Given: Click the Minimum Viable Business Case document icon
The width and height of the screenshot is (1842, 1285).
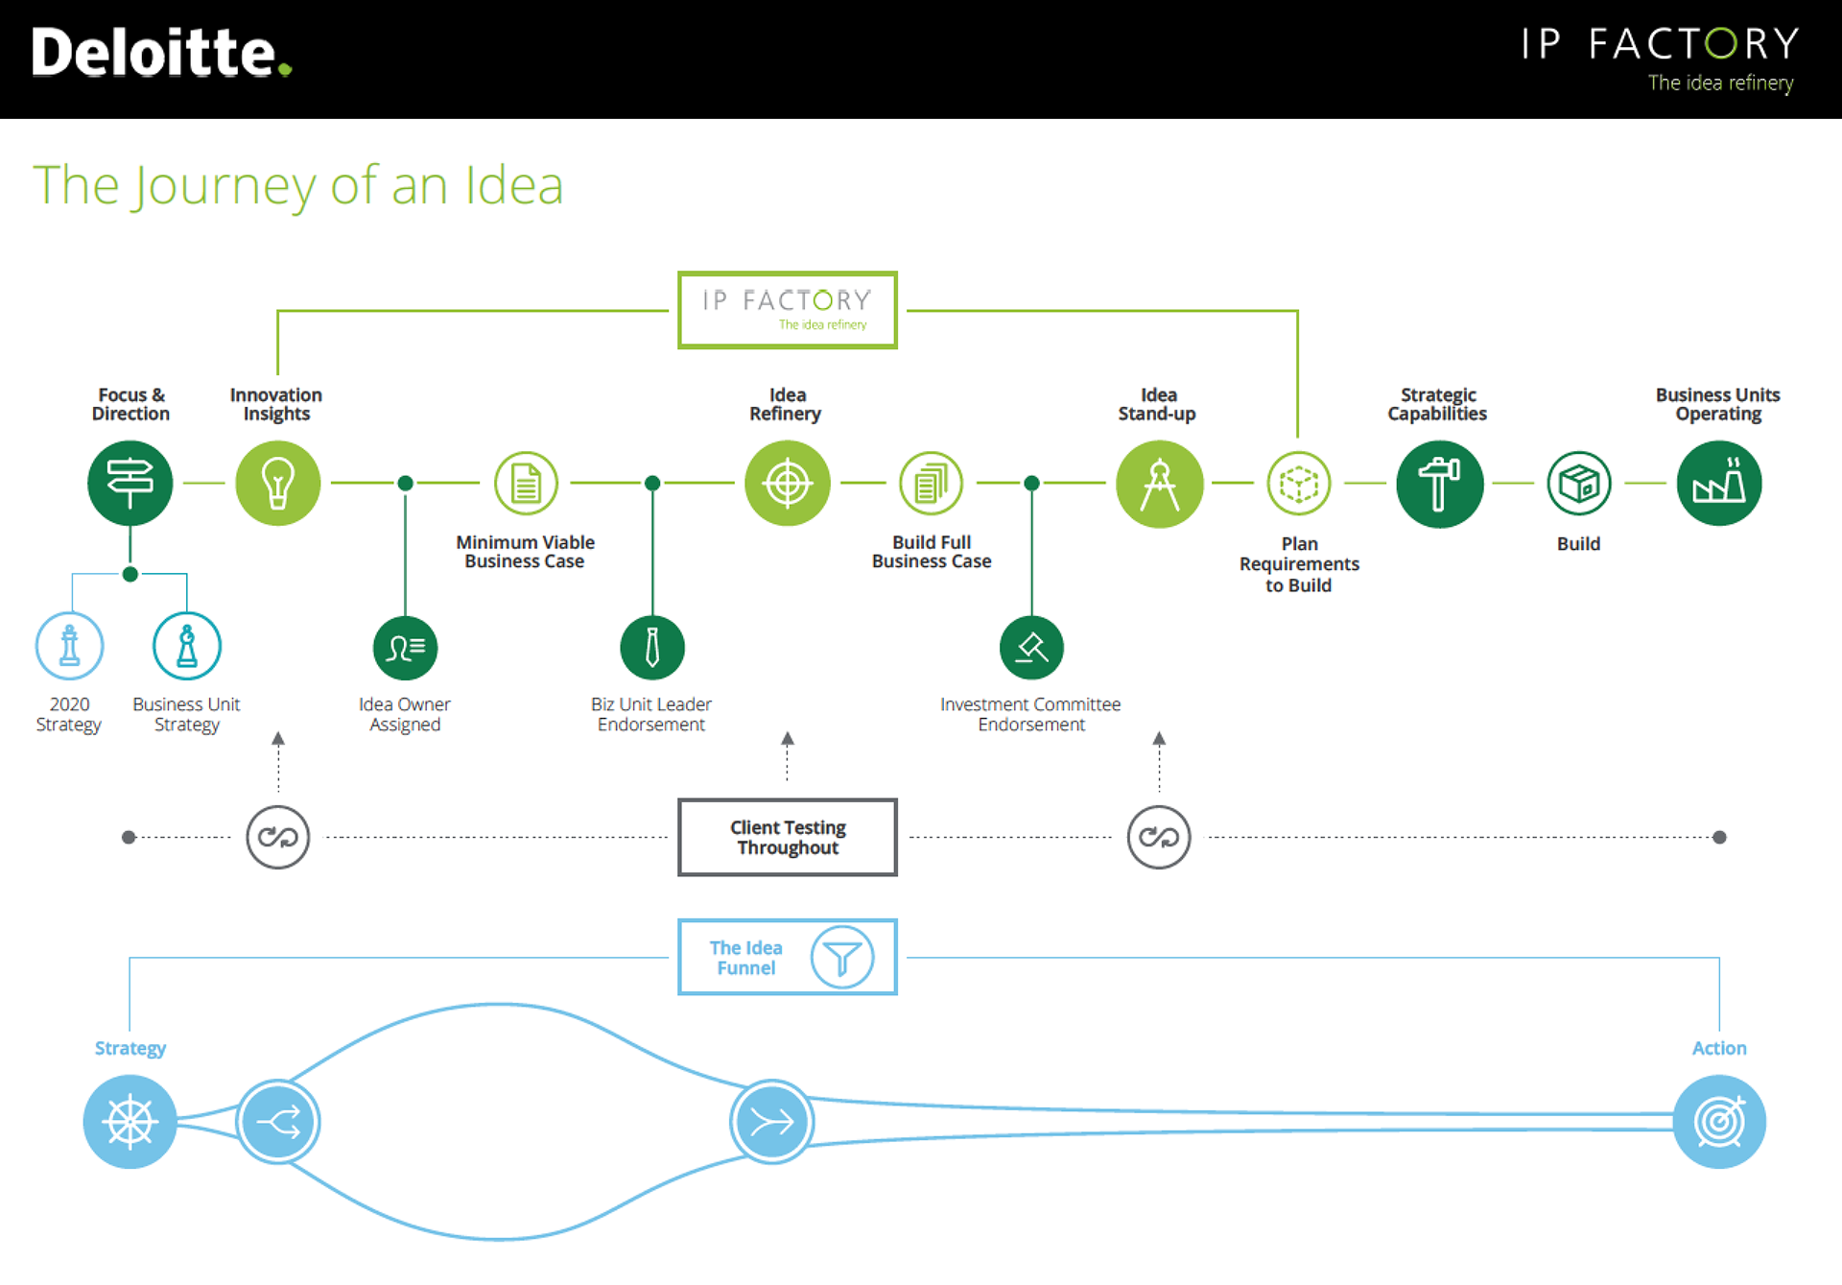Looking at the screenshot, I should point(526,483).
